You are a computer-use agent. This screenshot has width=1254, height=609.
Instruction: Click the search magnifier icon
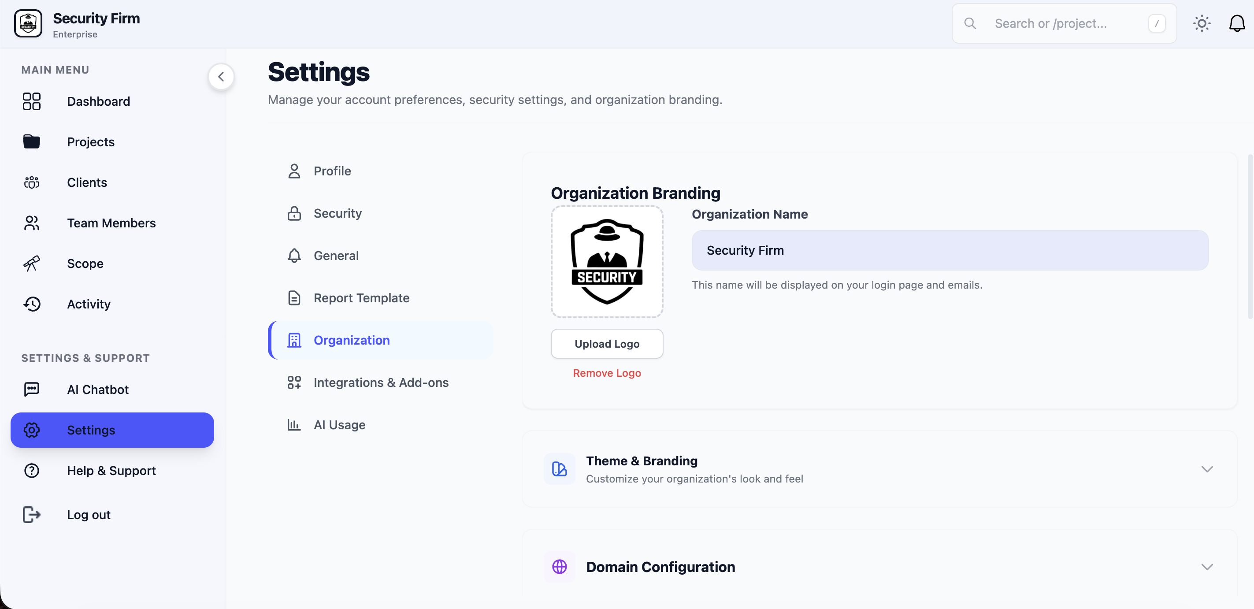(x=970, y=23)
